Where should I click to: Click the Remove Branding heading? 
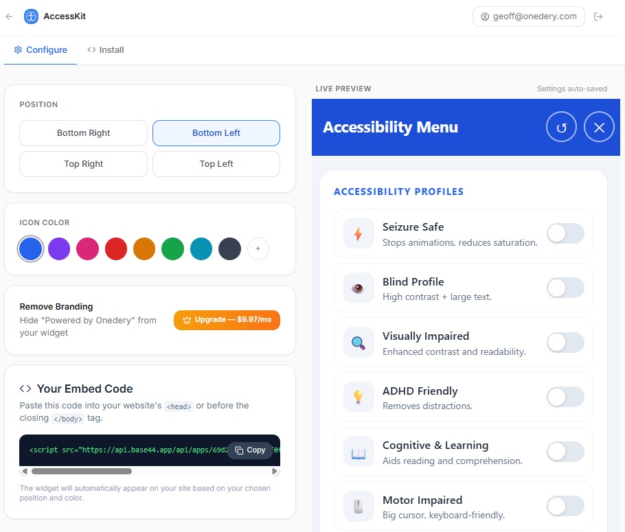pos(56,306)
